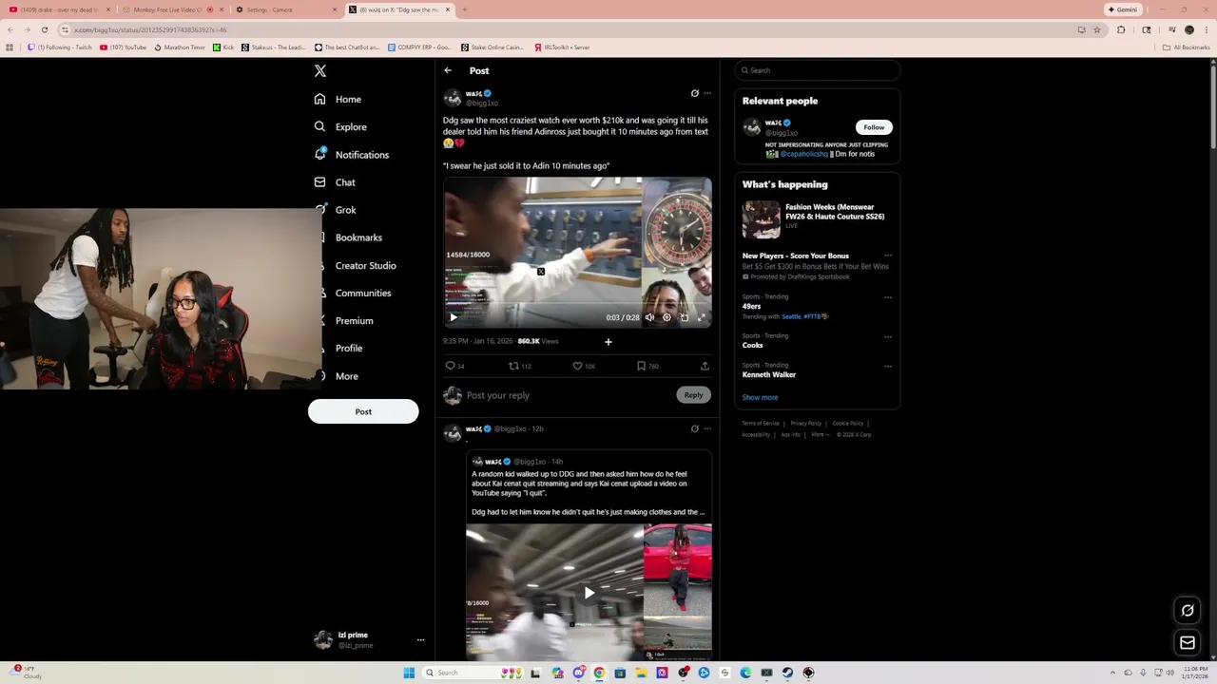Switch to the YouTube drake tab
The image size is (1217, 684).
point(59,9)
